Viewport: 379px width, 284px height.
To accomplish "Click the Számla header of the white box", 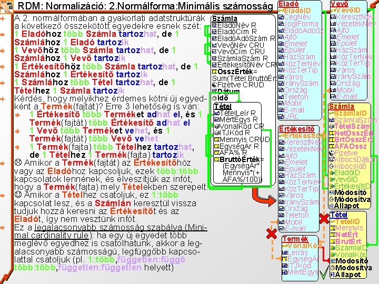I will 224,18.
